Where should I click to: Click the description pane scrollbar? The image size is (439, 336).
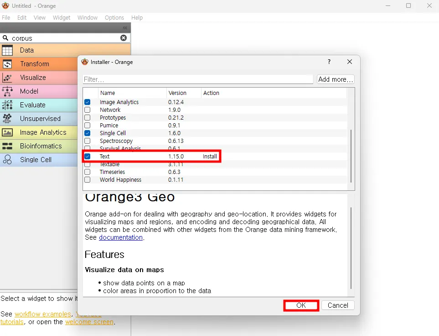(x=351, y=248)
